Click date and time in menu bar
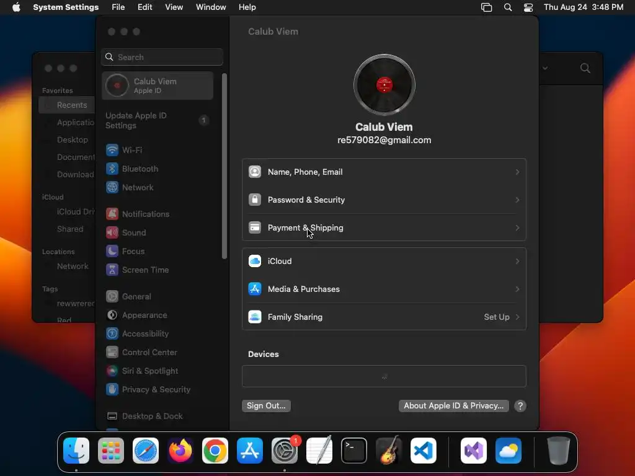 (583, 7)
